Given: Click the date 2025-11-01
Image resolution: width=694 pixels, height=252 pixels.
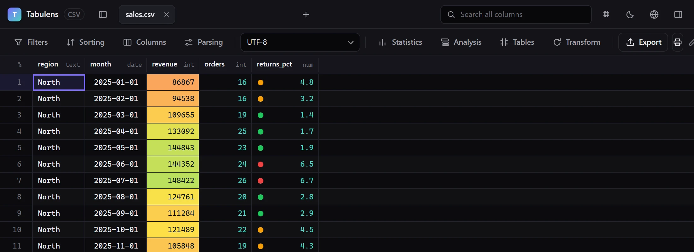Looking at the screenshot, I should tap(116, 246).
